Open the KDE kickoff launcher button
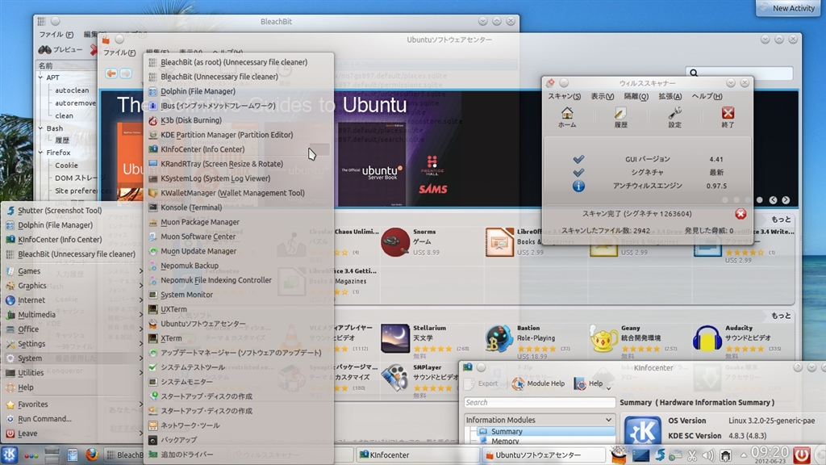 click(10, 455)
